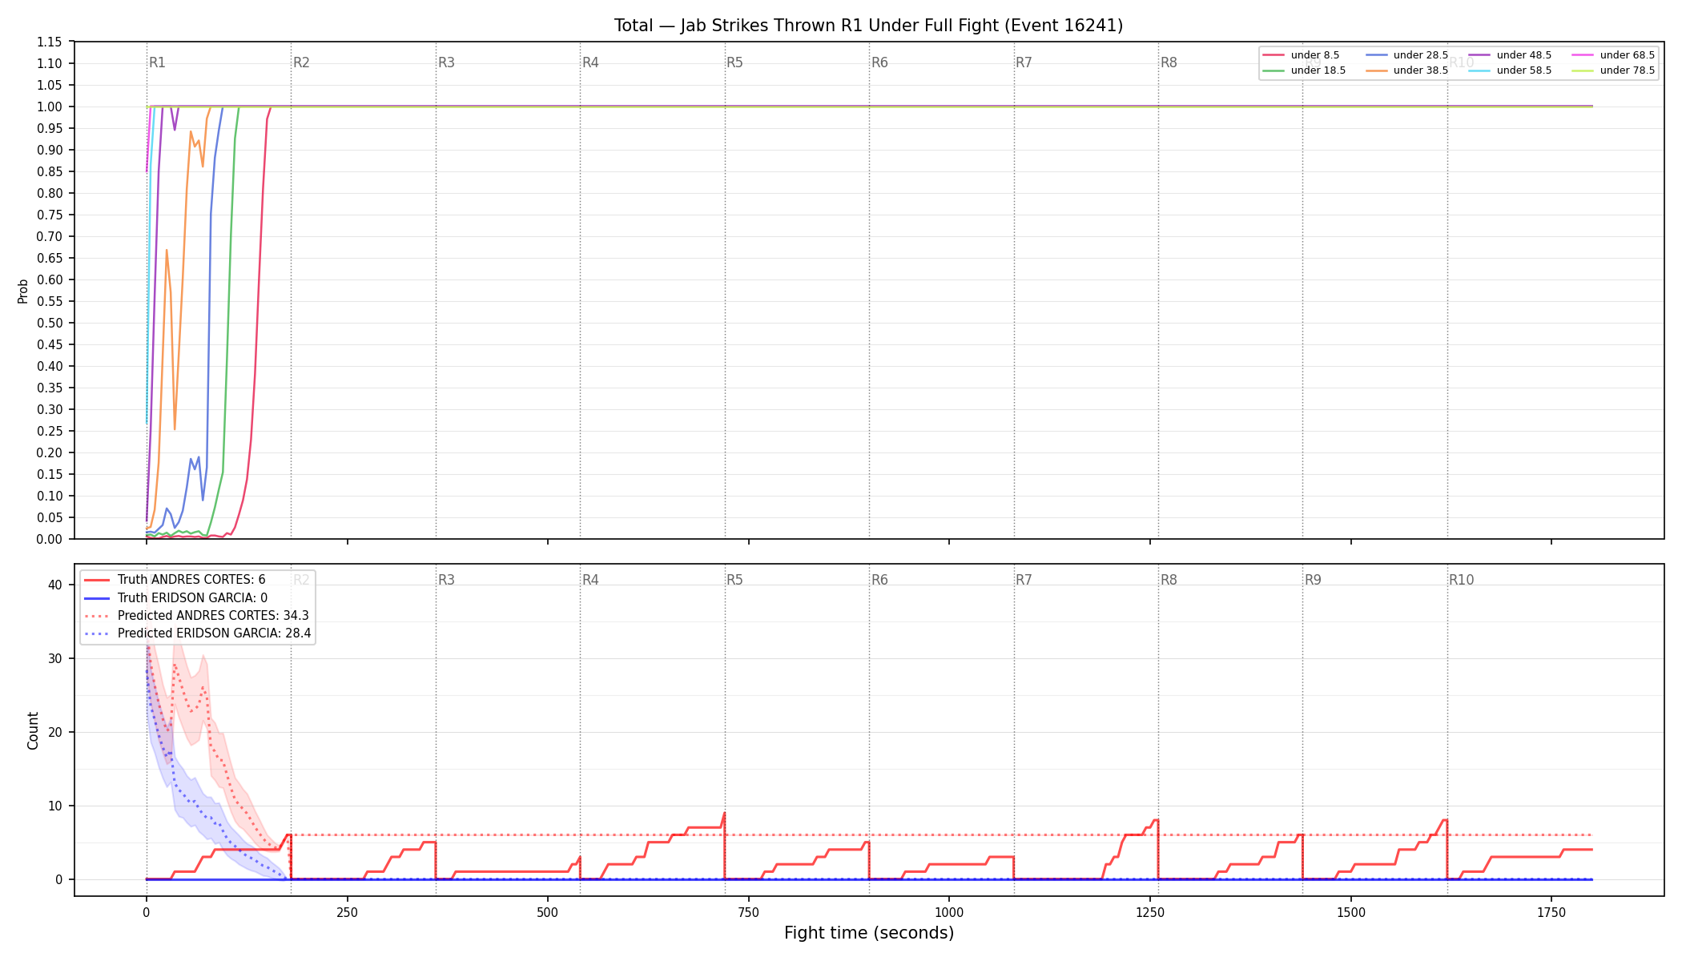Click the 40 tick on the Count axis
1682x961 pixels.
coord(55,585)
